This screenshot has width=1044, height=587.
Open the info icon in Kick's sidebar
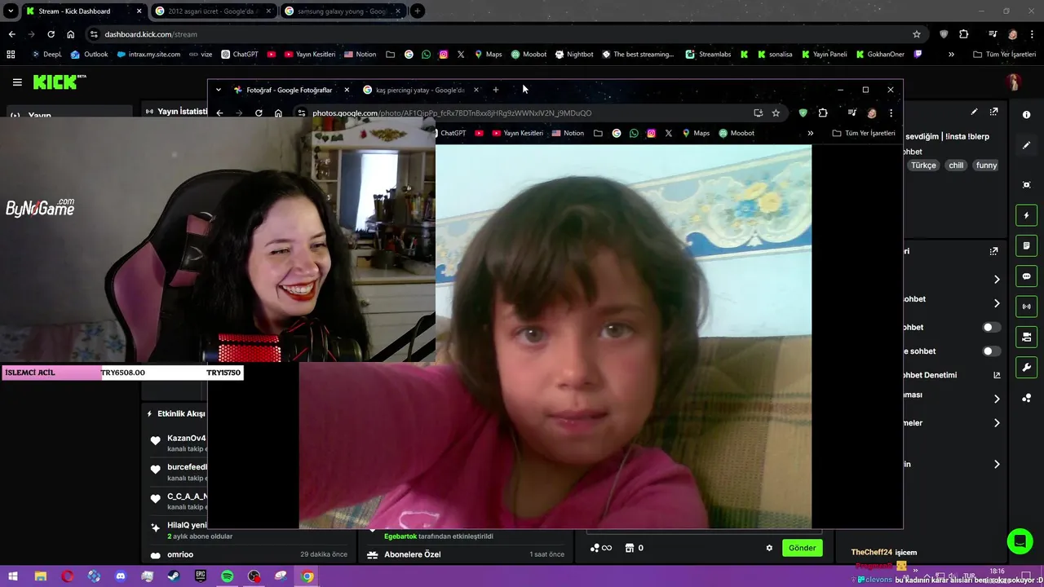click(1026, 115)
